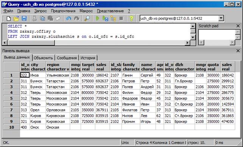Cut selection using scissors icon
Screen dimensions: 243x147
click(x=34, y=19)
